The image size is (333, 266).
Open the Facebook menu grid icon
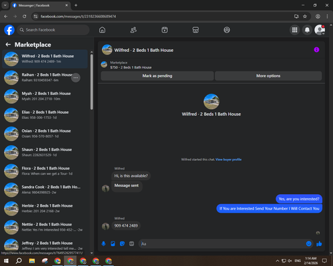pos(294,30)
